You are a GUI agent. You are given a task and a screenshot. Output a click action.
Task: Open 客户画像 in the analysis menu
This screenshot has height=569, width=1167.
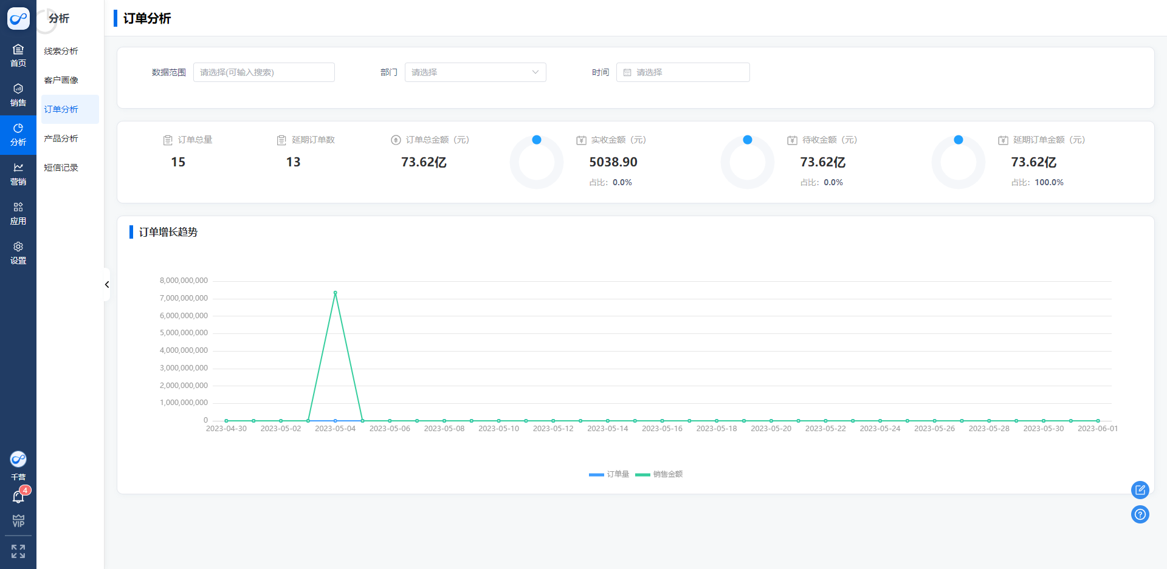(61, 80)
